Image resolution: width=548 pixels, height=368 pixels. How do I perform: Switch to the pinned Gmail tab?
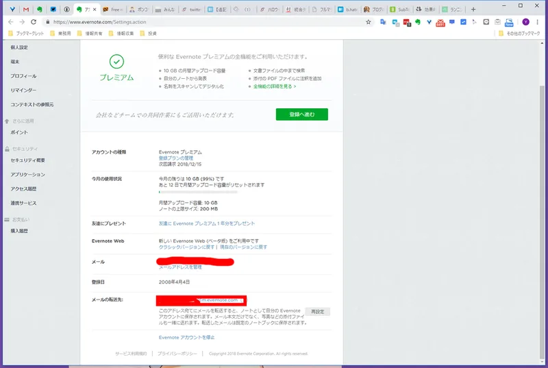[x=26, y=10]
